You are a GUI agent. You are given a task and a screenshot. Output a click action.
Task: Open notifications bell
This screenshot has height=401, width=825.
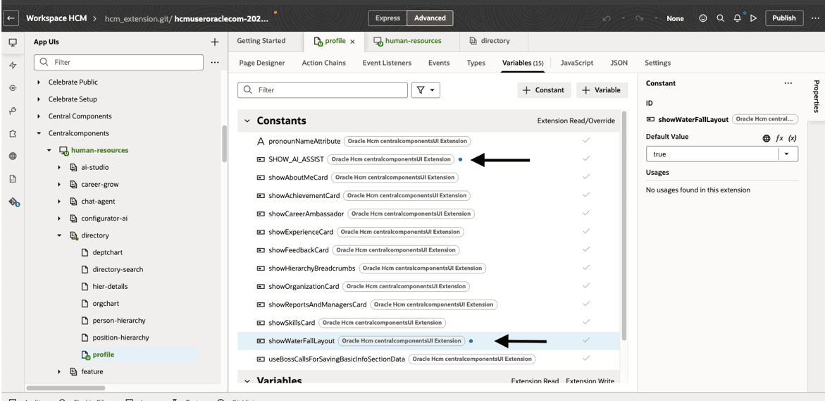pos(738,18)
